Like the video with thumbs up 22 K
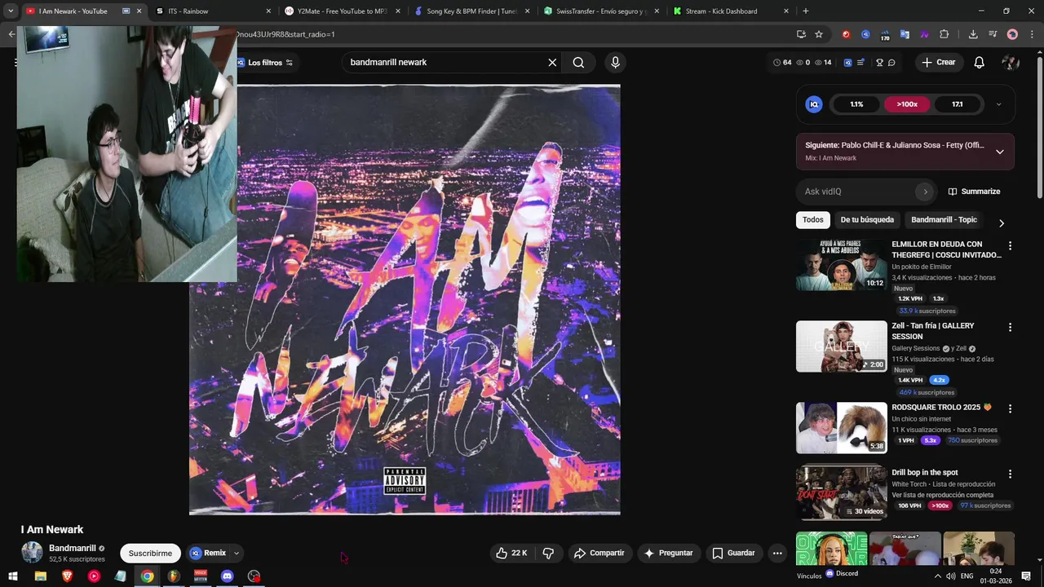This screenshot has width=1044, height=587. 511,554
